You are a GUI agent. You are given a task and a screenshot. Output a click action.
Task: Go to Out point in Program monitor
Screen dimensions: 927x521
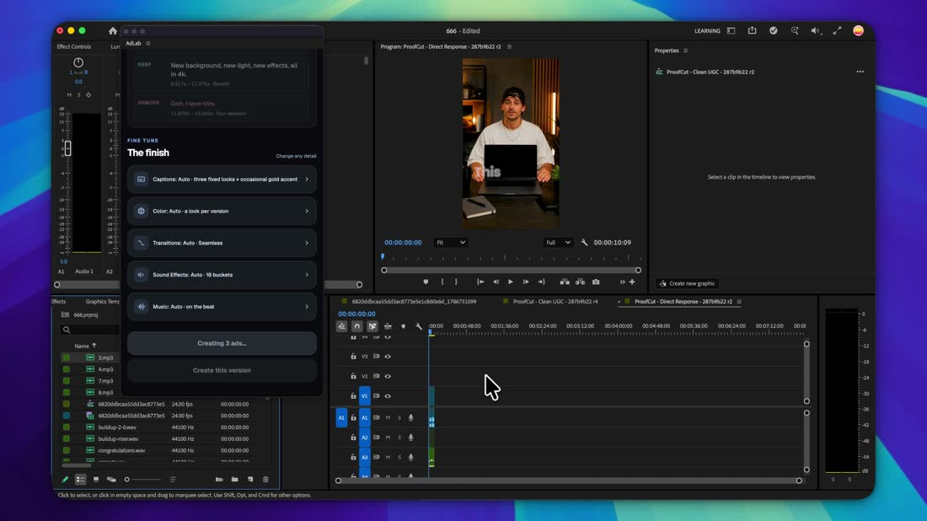tap(542, 282)
